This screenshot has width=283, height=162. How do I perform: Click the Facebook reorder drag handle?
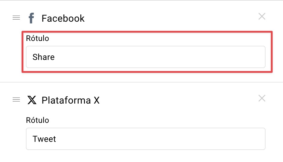pos(16,18)
